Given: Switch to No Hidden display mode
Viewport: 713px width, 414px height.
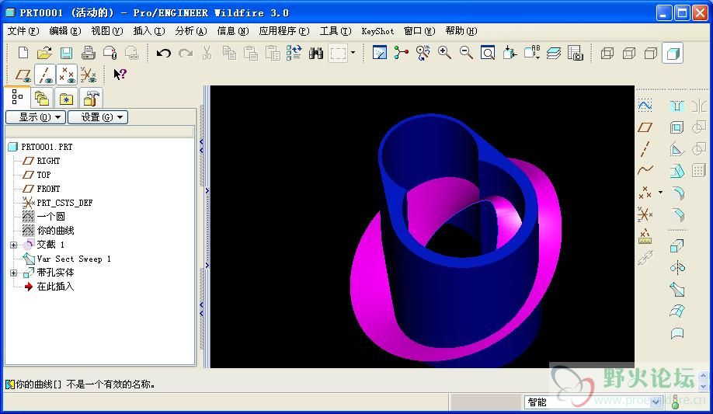Looking at the screenshot, I should 651,54.
